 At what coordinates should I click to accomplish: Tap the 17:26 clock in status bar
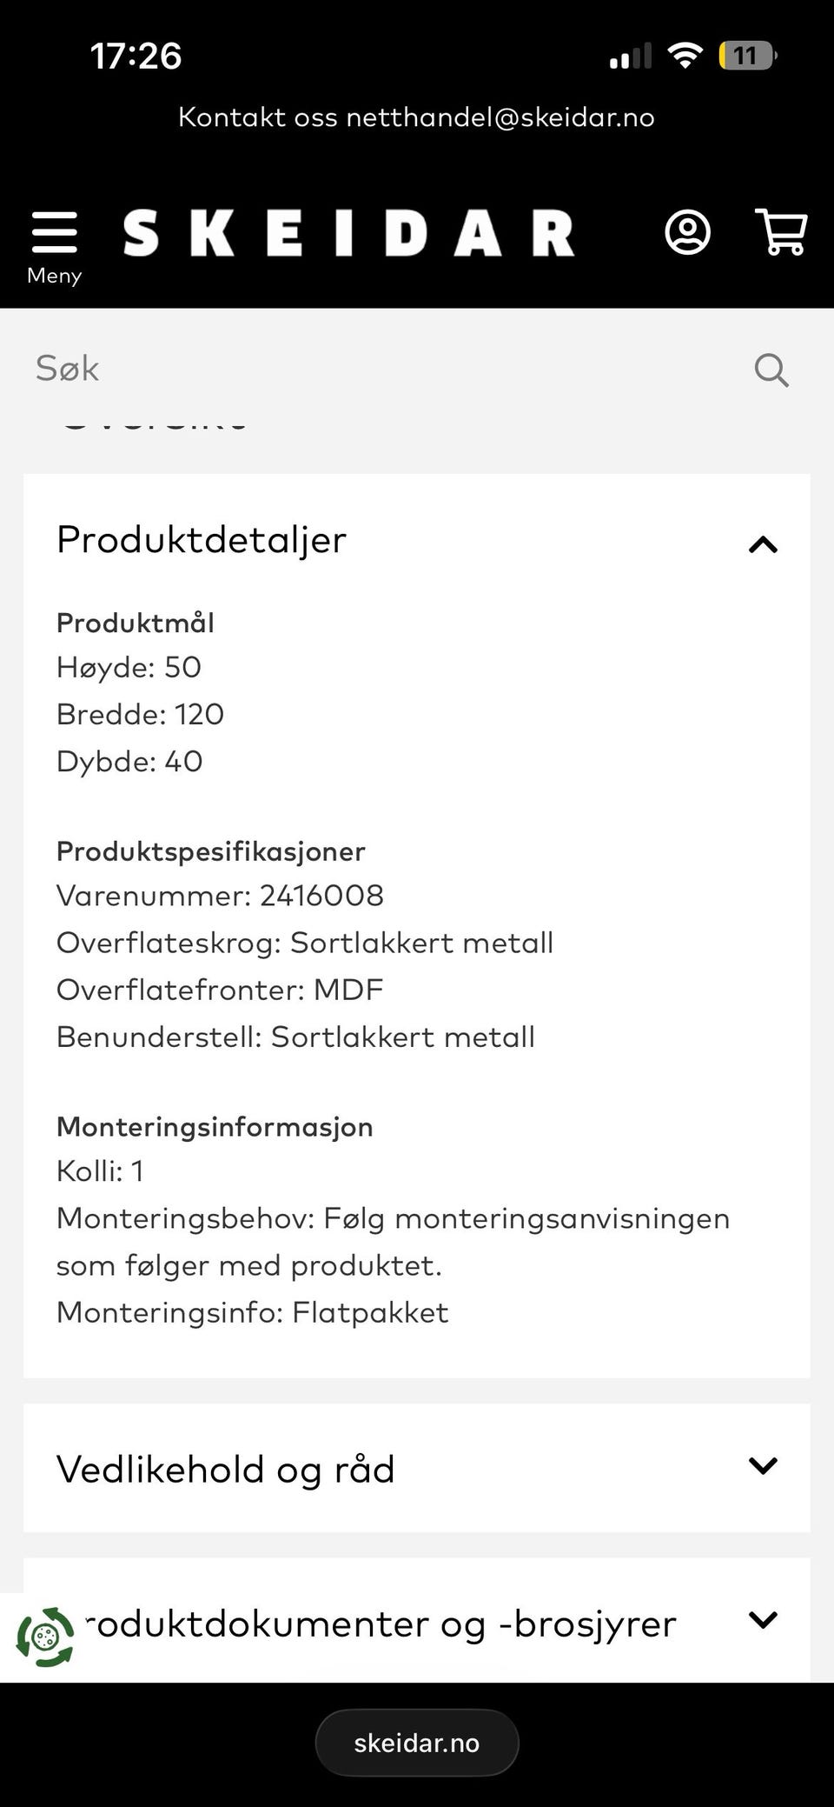[x=136, y=57]
